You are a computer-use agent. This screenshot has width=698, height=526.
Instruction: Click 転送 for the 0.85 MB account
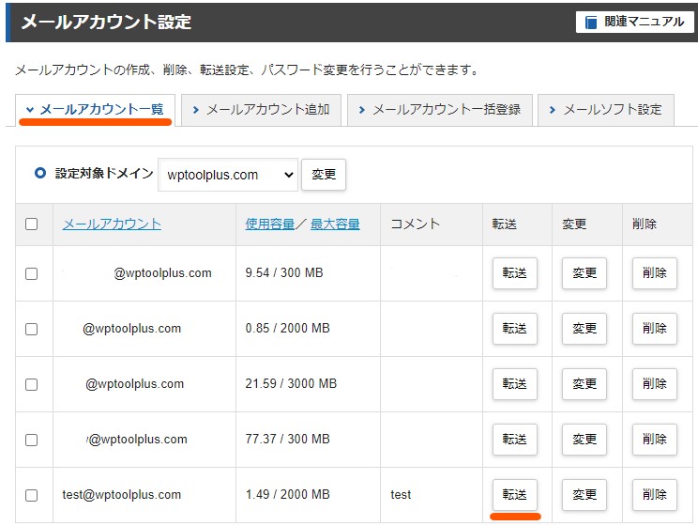514,329
